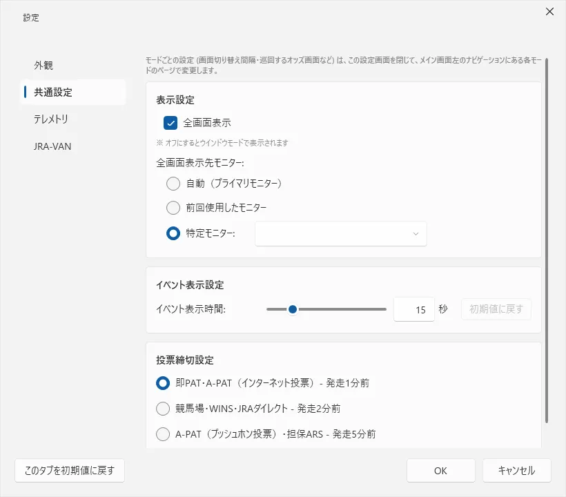Viewport: 566px width, 497px height.
Task: Switch to the テレメトリ page
Action: pyautogui.click(x=73, y=119)
